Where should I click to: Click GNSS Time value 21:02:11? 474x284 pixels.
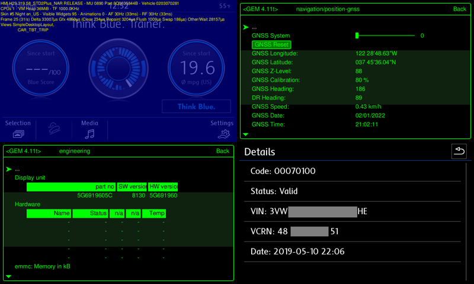[366, 124]
